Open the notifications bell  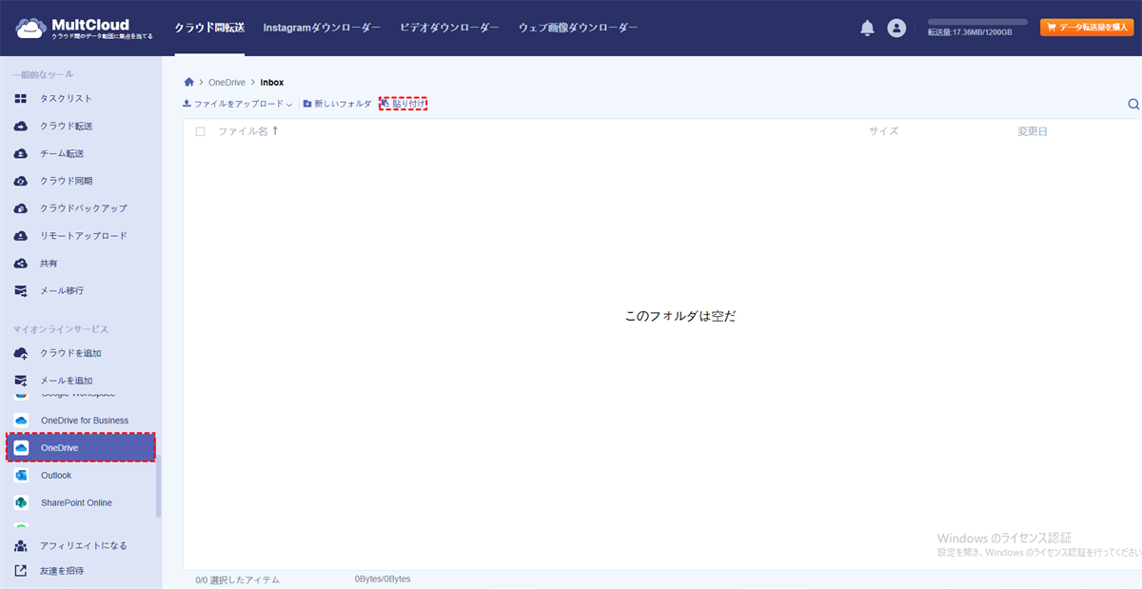click(x=867, y=29)
